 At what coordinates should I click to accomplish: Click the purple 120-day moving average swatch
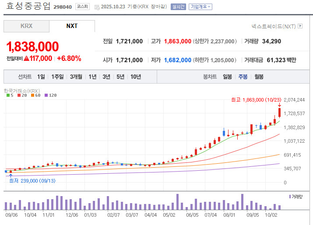[46, 95]
